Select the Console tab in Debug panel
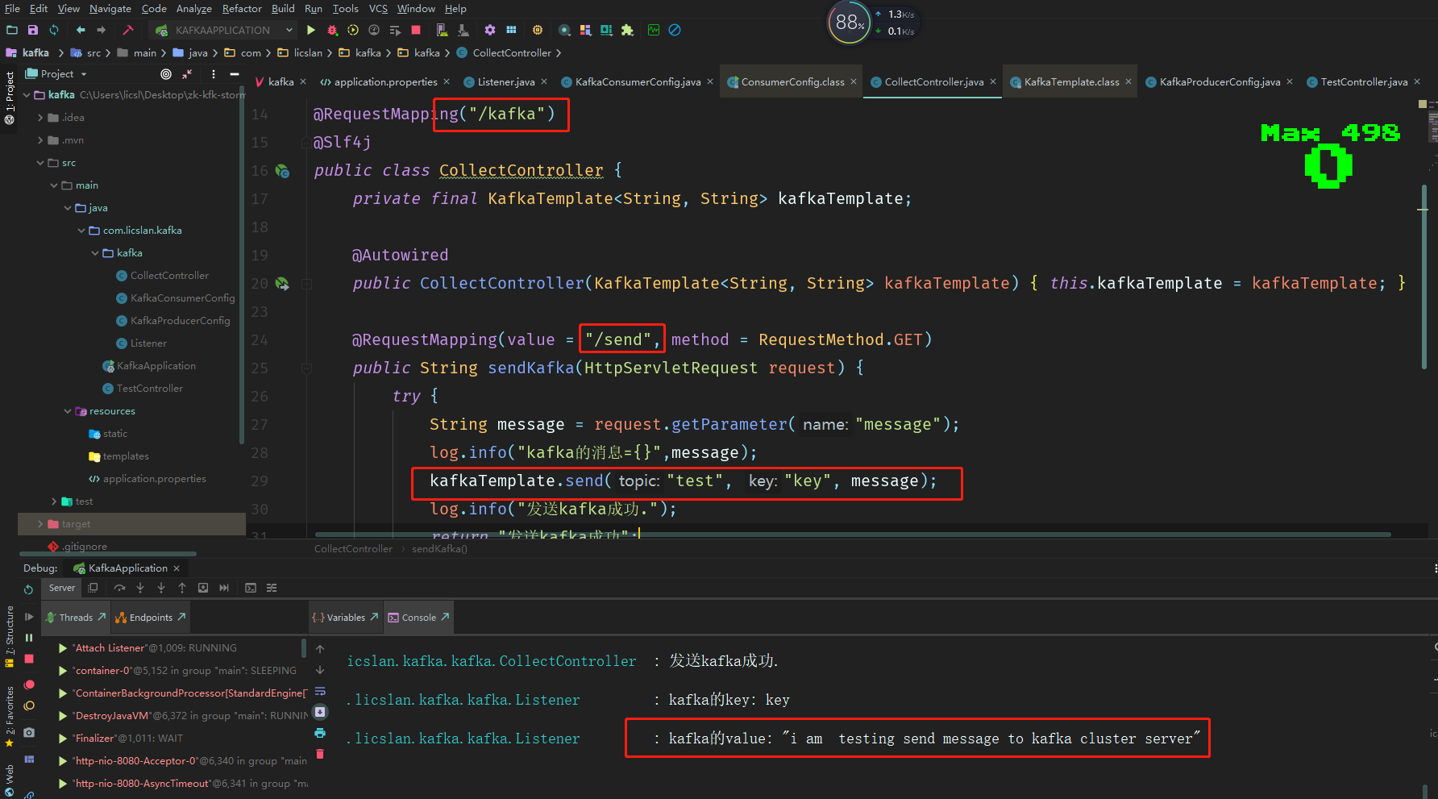Screen dimensions: 1438x799 tap(418, 618)
